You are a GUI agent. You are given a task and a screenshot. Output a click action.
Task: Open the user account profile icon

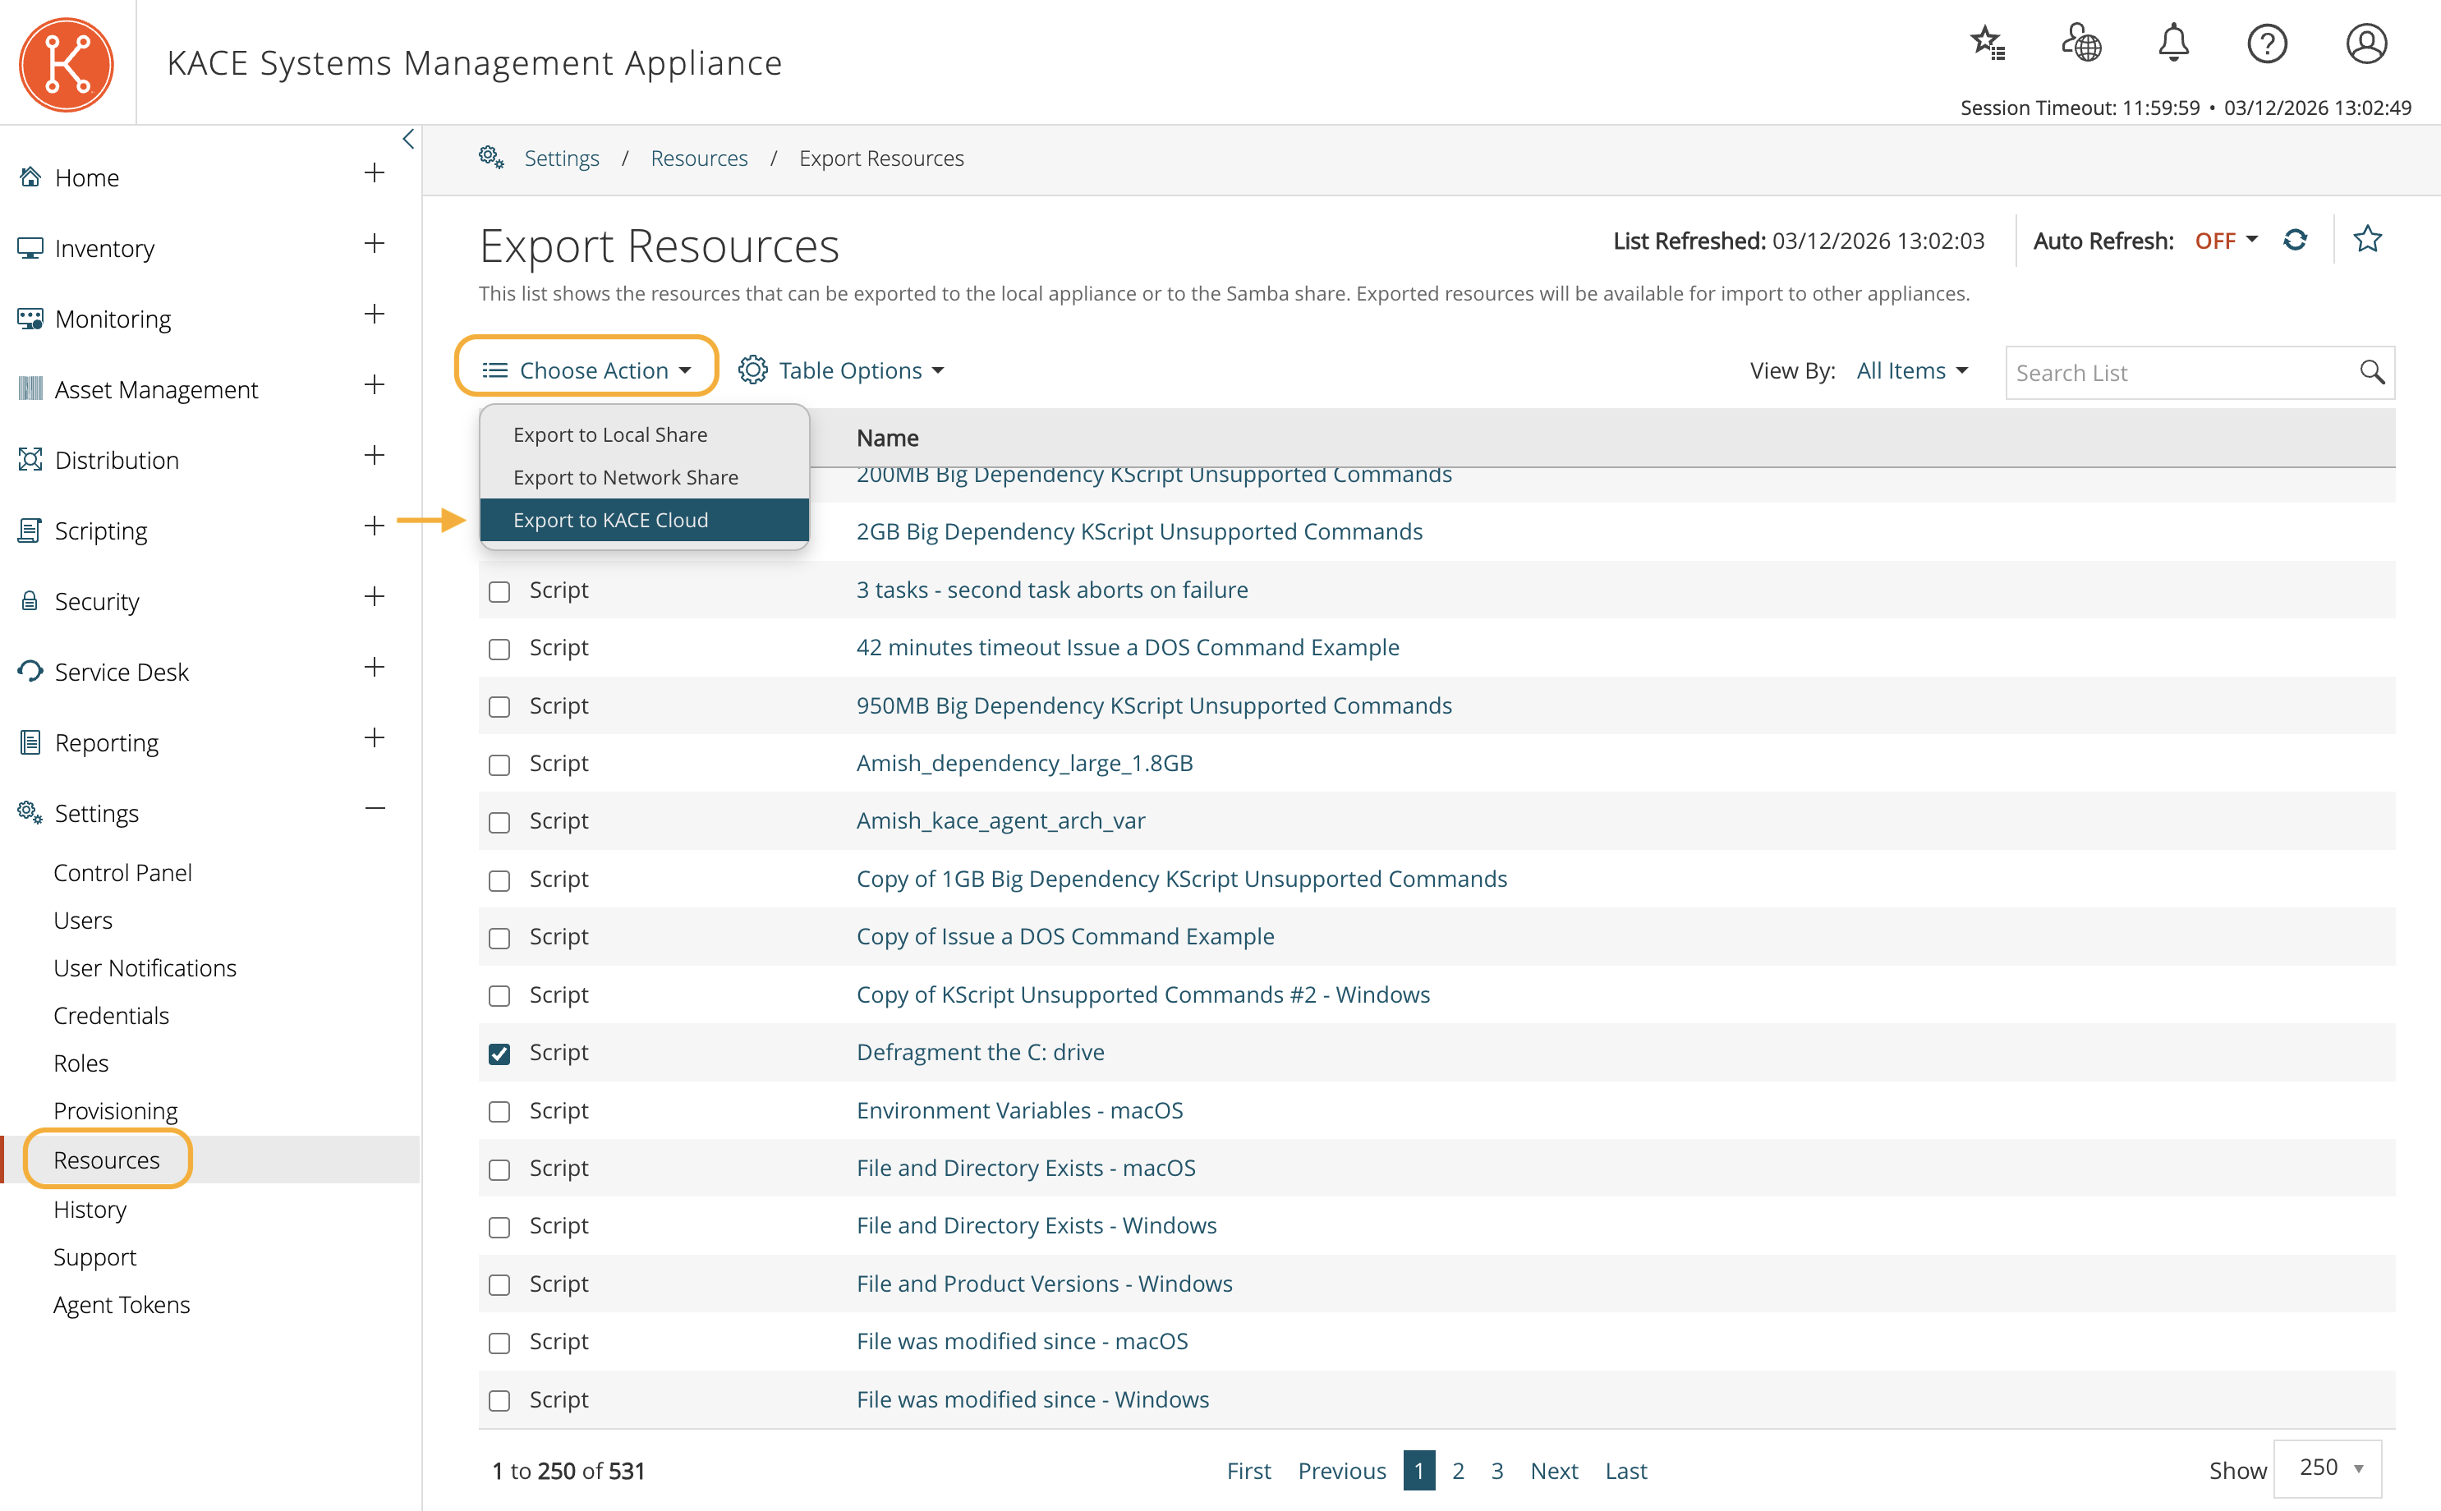(2365, 44)
